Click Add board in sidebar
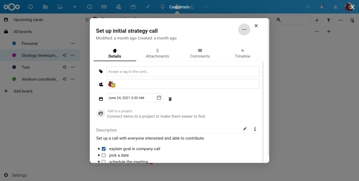359x181 pixels. tap(23, 91)
